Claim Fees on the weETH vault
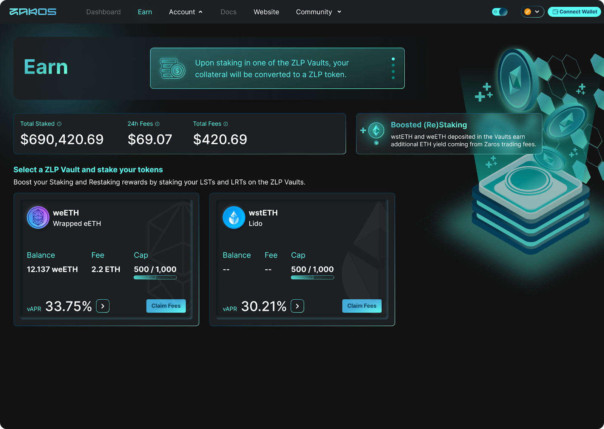604x429 pixels. [x=166, y=306]
